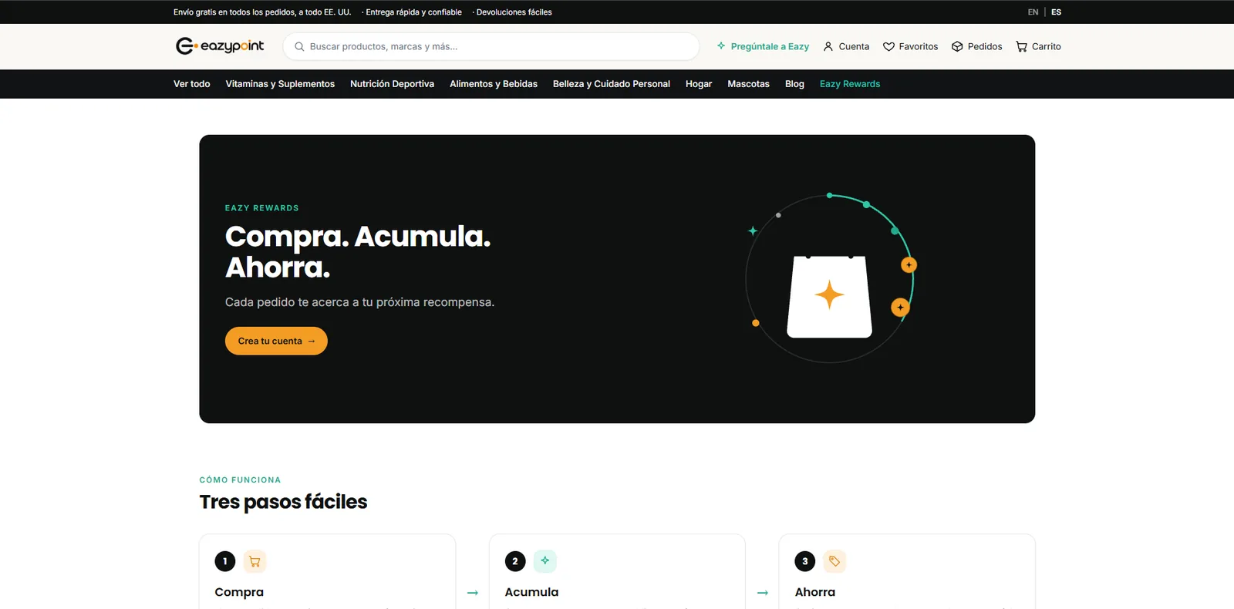Viewport: 1234px width, 609px height.
Task: Click the CÓMO FUNCIONA label
Action: (240, 479)
